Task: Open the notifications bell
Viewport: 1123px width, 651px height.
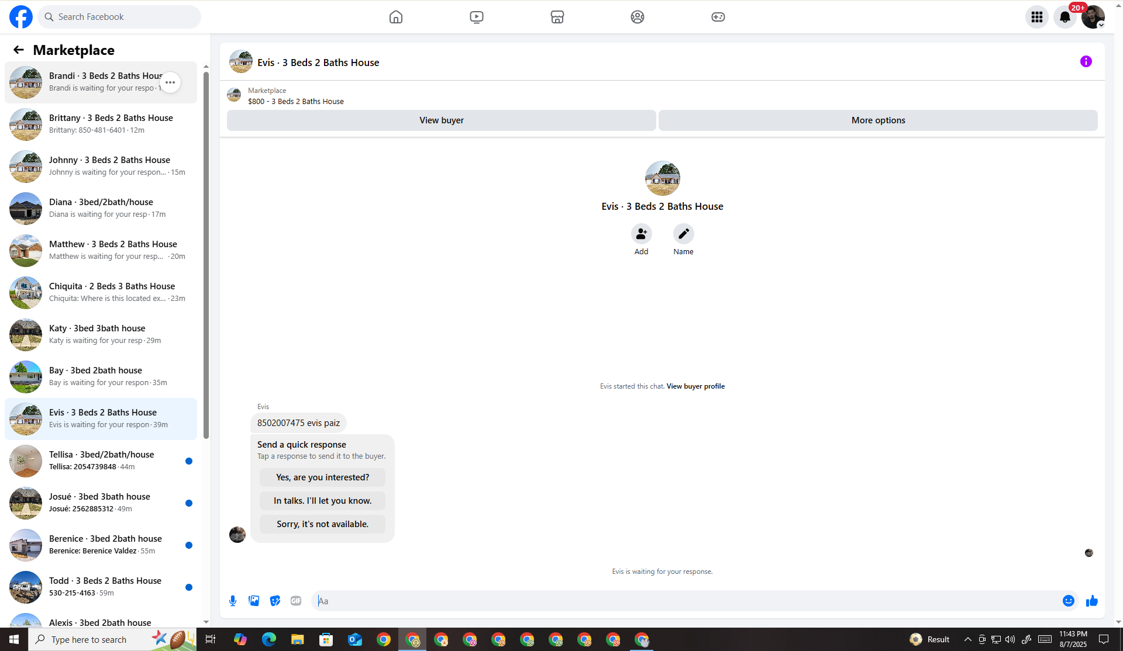Action: click(1065, 17)
